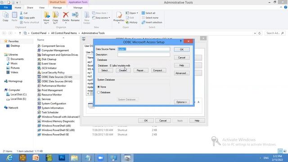Screen dimensions: 288x162
Task: Click the Advanced... button
Action: click(182, 73)
